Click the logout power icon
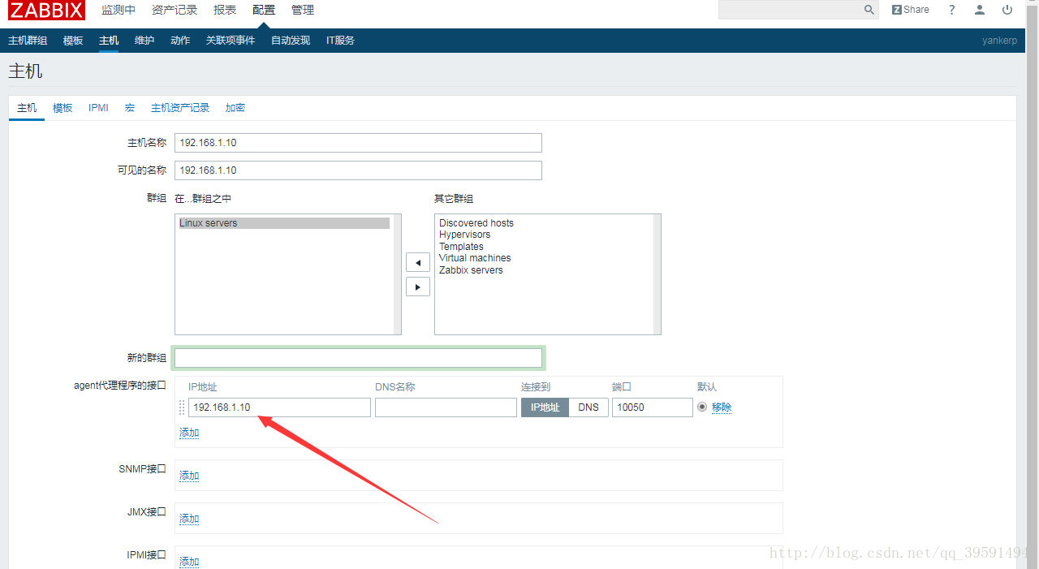1039x569 pixels. click(1007, 10)
